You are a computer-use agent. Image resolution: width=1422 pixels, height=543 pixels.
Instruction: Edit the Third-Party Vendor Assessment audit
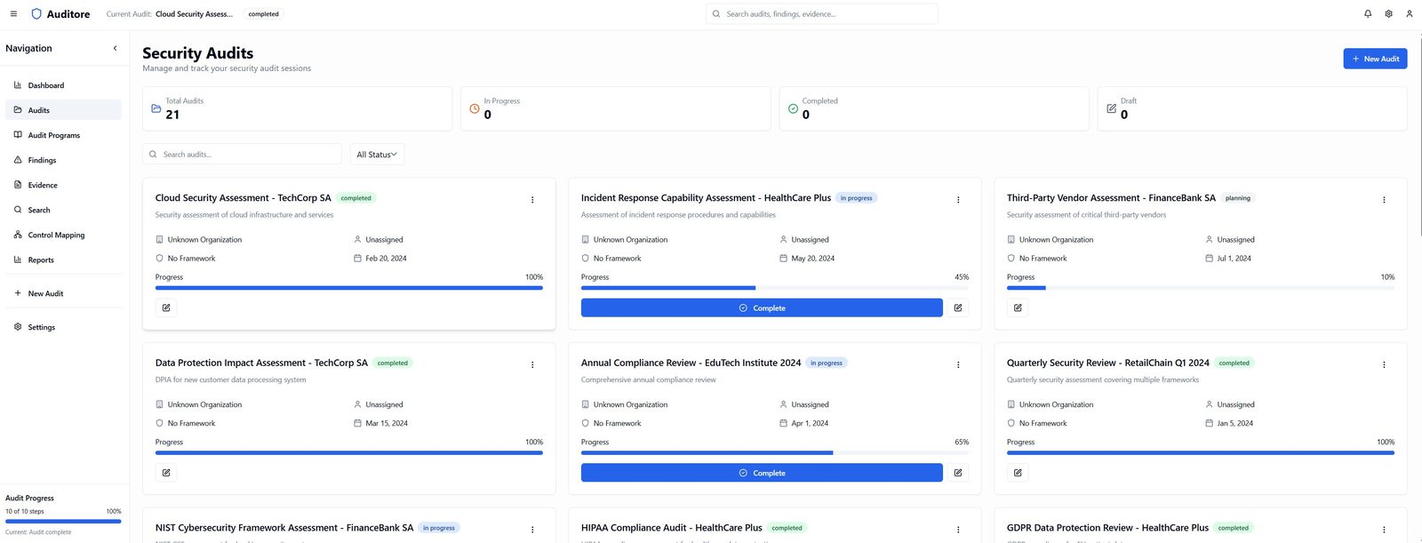coord(1018,307)
